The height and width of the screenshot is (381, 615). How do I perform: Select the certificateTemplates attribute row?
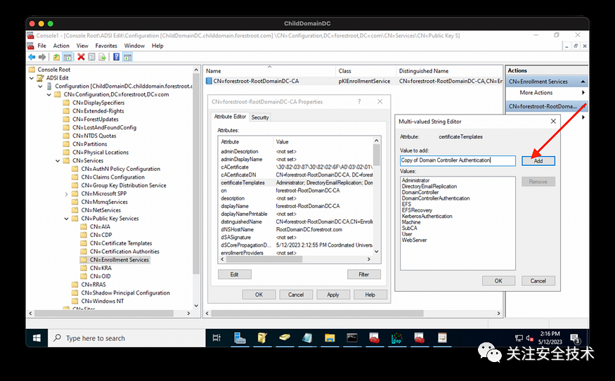pos(296,183)
